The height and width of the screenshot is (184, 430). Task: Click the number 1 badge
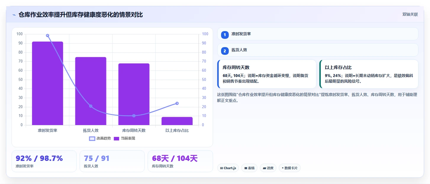pos(225,35)
